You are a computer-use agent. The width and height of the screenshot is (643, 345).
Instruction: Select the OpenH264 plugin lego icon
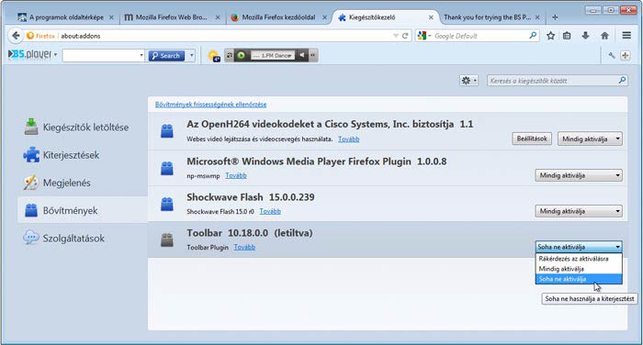(166, 131)
